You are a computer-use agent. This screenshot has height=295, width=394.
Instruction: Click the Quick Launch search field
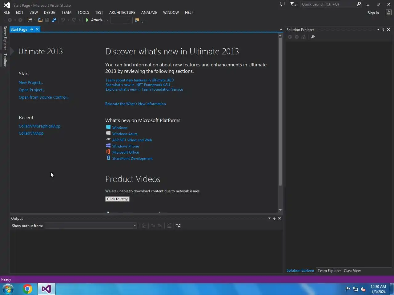328,4
